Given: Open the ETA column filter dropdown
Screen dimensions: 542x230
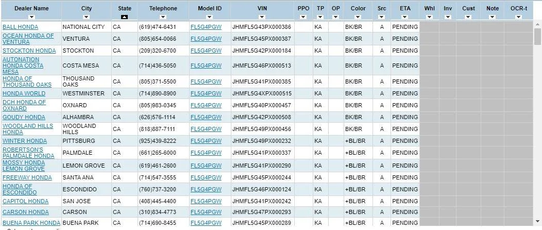Looking at the screenshot, I should 405,17.
